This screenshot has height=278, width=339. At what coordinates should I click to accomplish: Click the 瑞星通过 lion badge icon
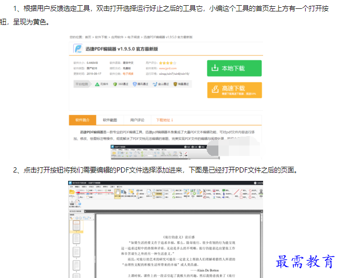click(x=175, y=84)
